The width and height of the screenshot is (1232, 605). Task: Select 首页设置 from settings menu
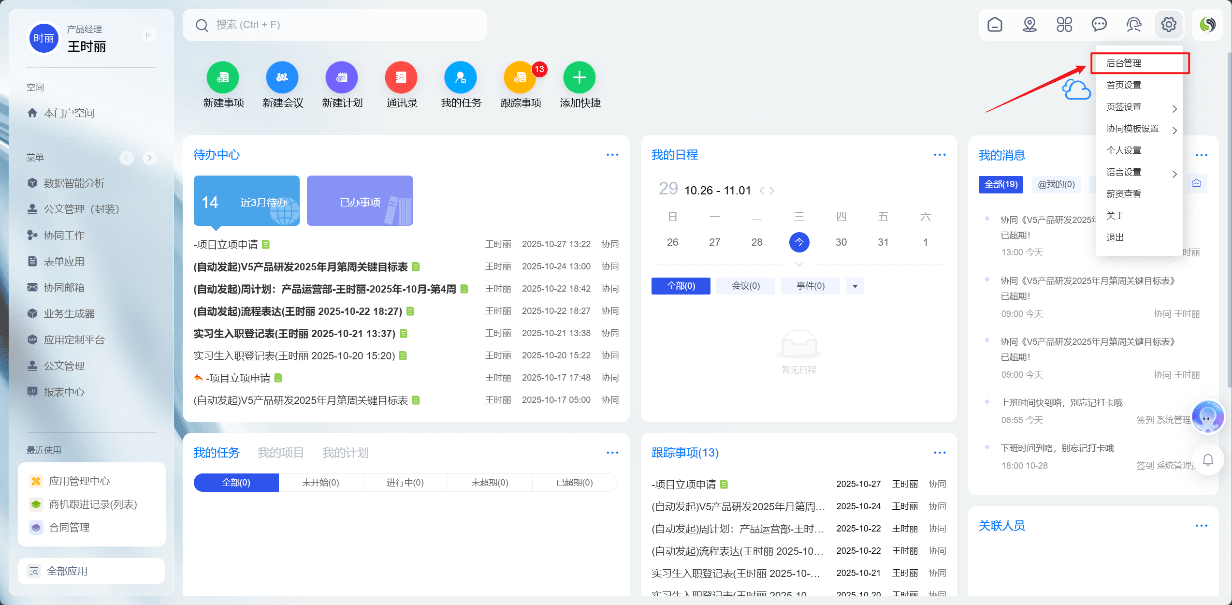pos(1139,85)
